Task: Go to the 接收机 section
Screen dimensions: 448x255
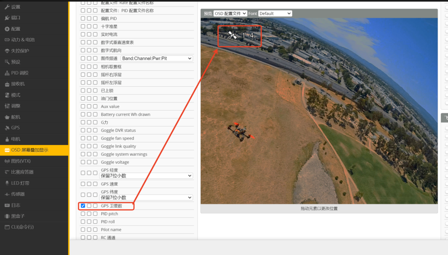Action: coord(18,84)
